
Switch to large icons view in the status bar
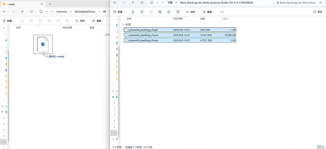pyautogui.click(x=323, y=147)
